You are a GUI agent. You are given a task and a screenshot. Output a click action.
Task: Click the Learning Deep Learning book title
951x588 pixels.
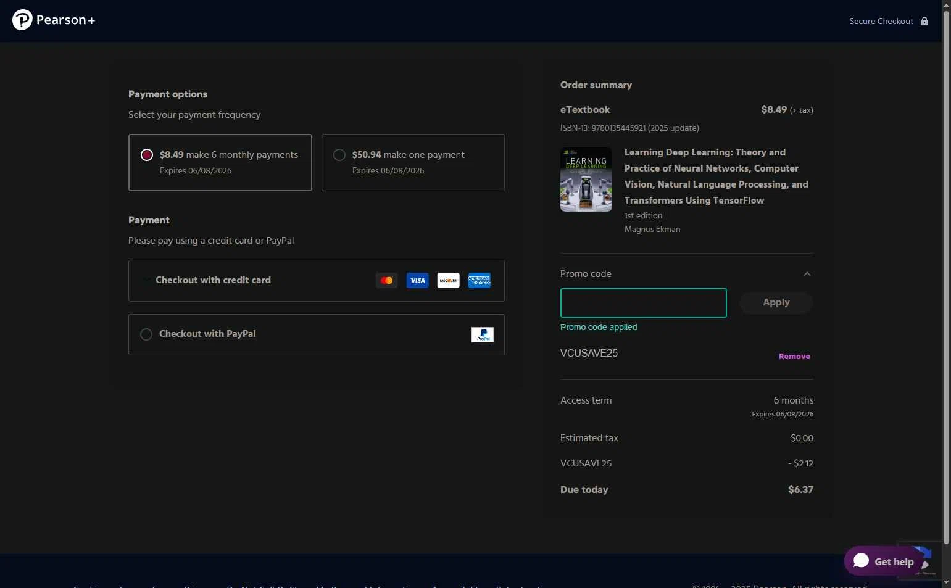[x=716, y=176]
